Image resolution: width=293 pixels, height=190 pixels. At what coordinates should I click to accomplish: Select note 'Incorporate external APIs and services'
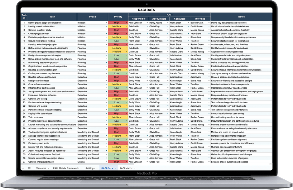(242, 88)
